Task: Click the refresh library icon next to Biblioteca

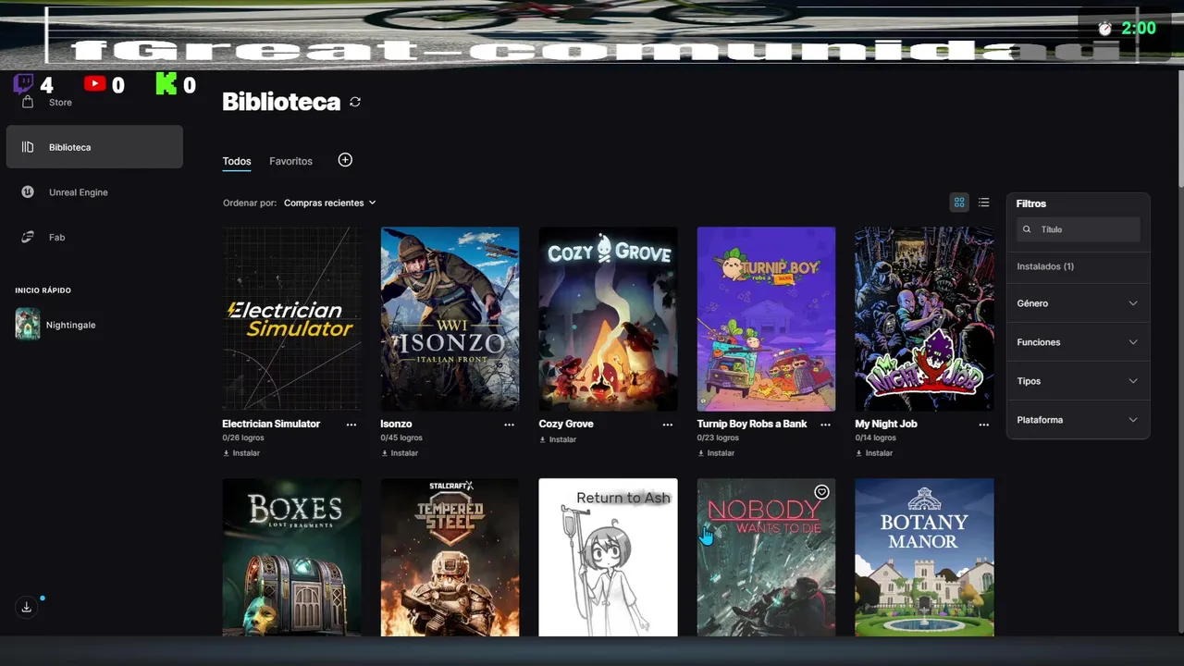Action: click(x=355, y=102)
